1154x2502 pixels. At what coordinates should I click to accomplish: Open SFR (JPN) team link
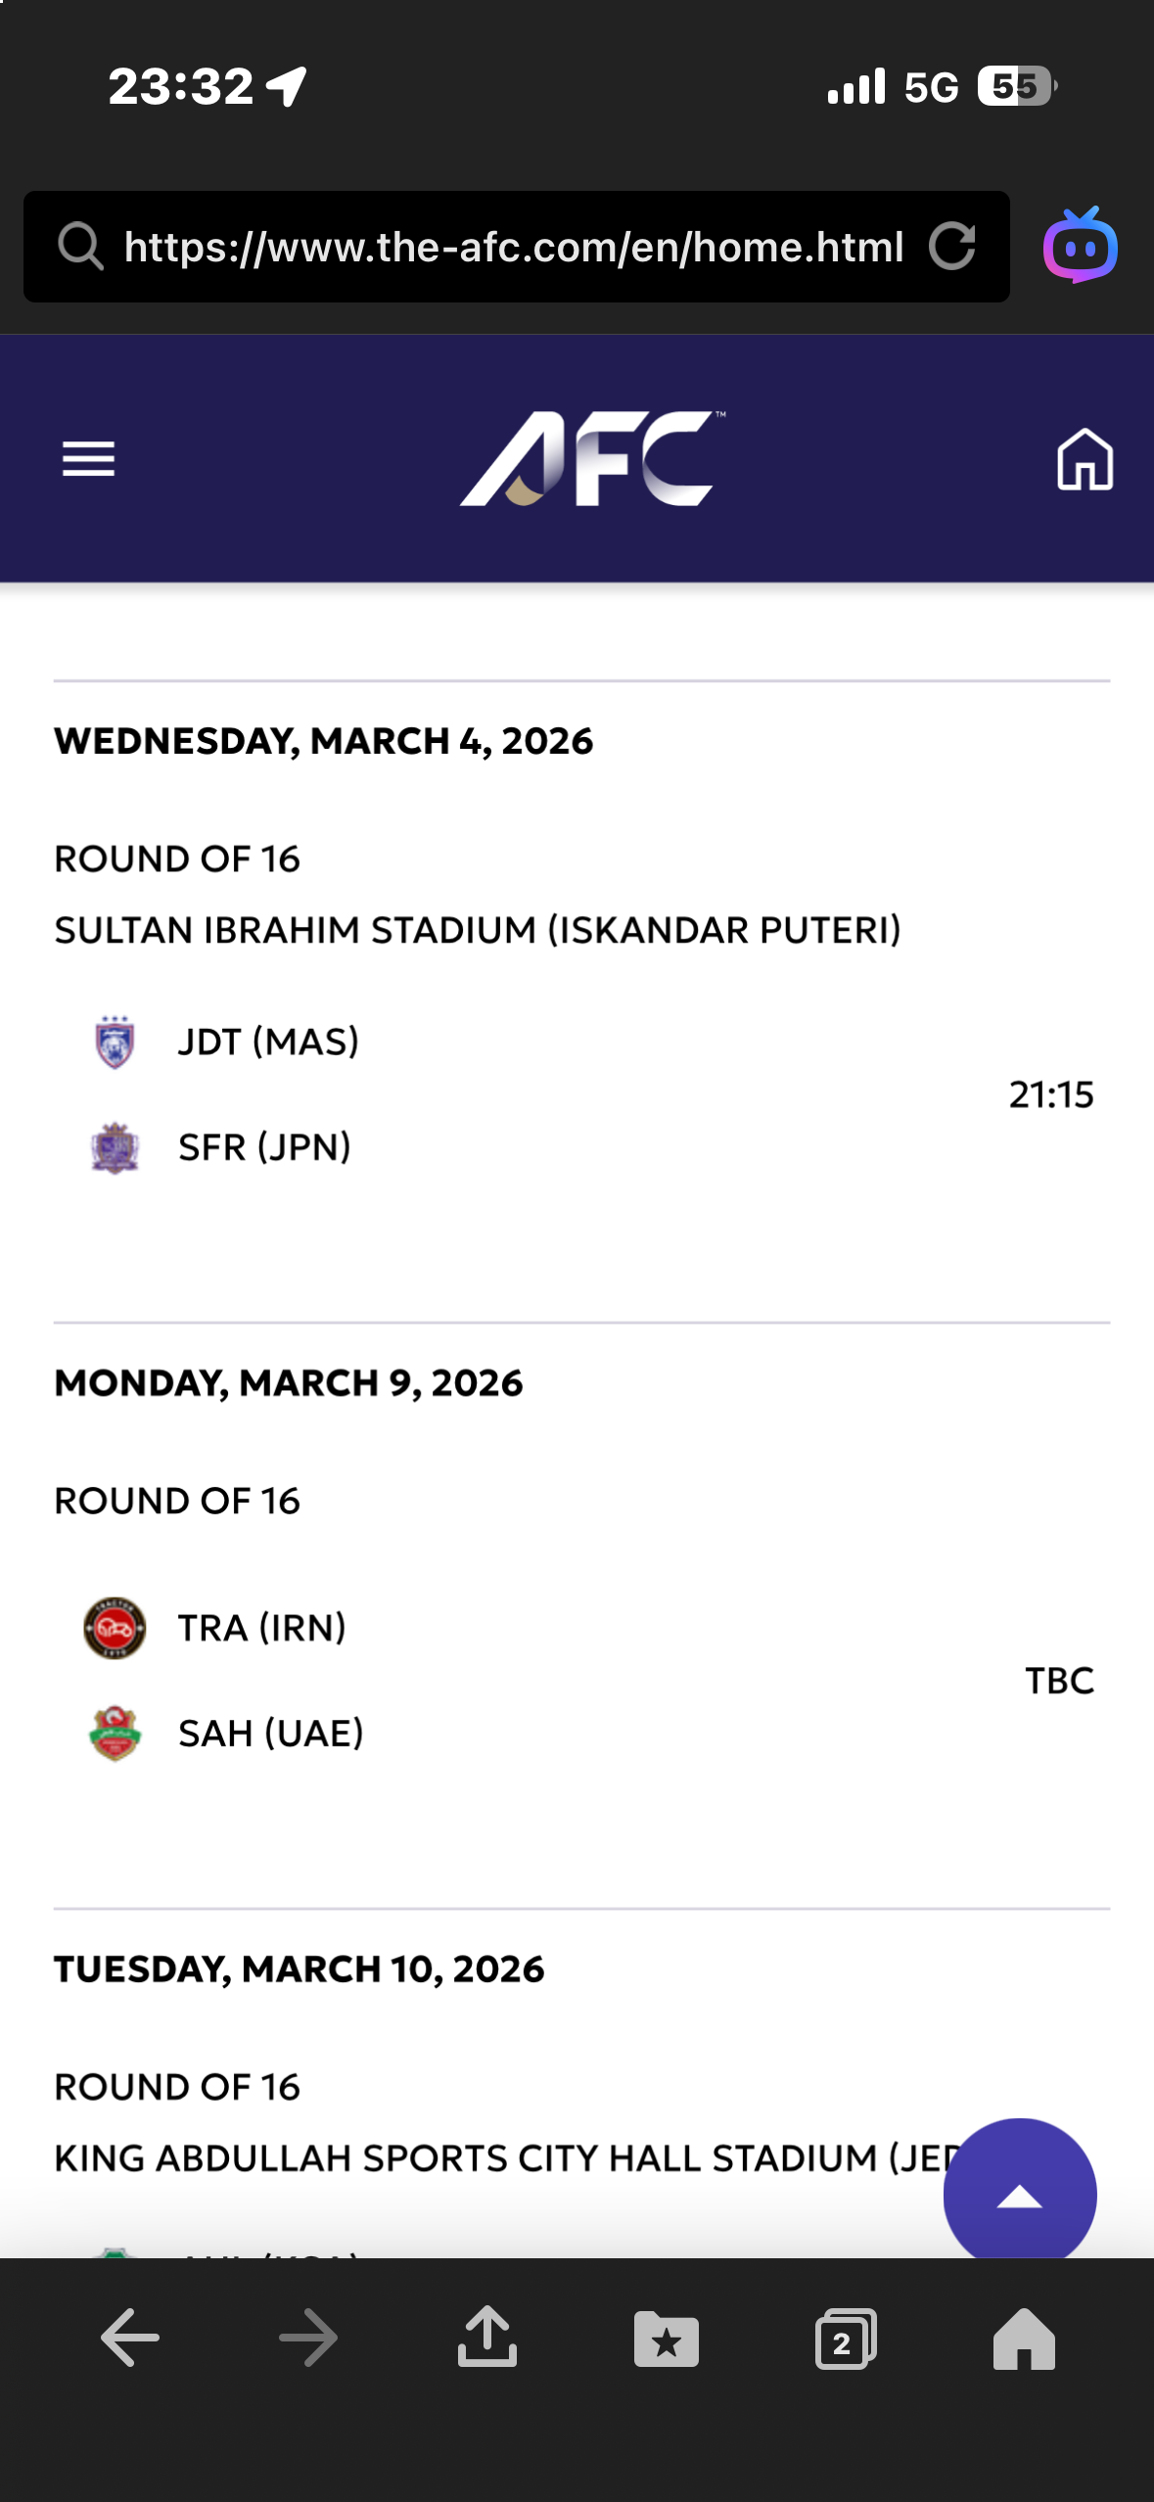(x=264, y=1147)
